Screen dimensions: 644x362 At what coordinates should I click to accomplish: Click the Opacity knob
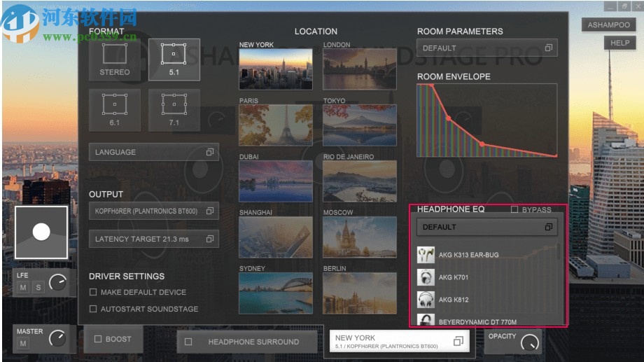click(529, 342)
